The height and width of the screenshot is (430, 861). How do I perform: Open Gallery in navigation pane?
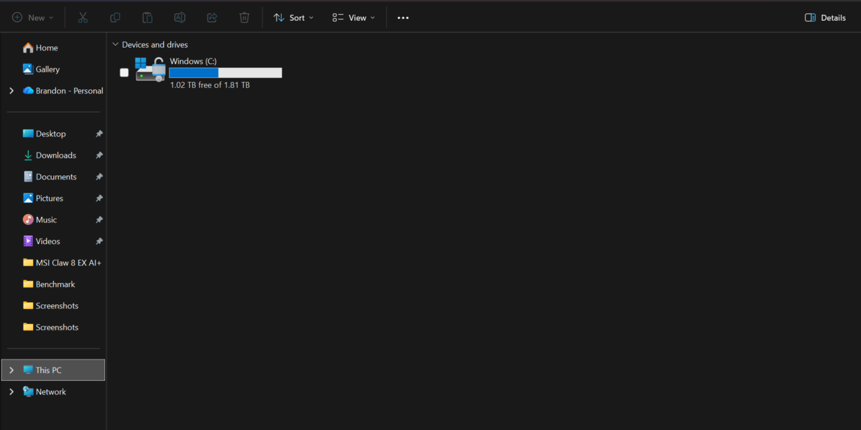coord(41,69)
